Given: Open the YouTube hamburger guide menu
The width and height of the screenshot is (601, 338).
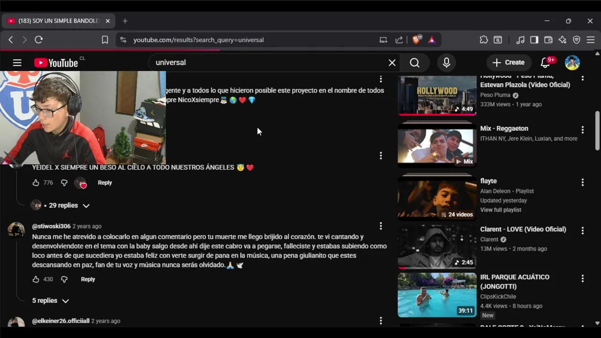Looking at the screenshot, I should click(x=17, y=62).
